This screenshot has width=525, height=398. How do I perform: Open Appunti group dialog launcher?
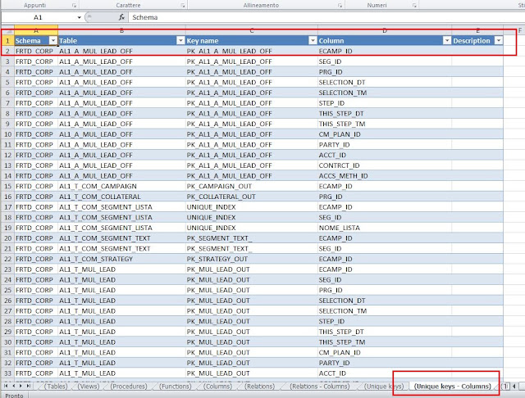click(x=74, y=6)
